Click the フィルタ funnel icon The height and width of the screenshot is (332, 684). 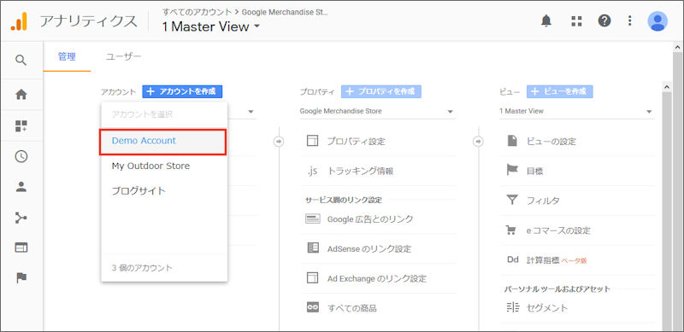512,200
